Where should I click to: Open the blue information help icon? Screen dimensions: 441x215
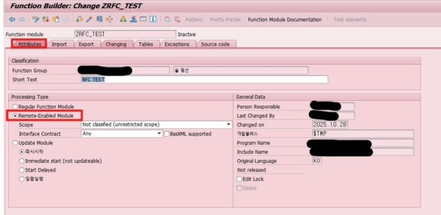pyautogui.click(x=153, y=20)
